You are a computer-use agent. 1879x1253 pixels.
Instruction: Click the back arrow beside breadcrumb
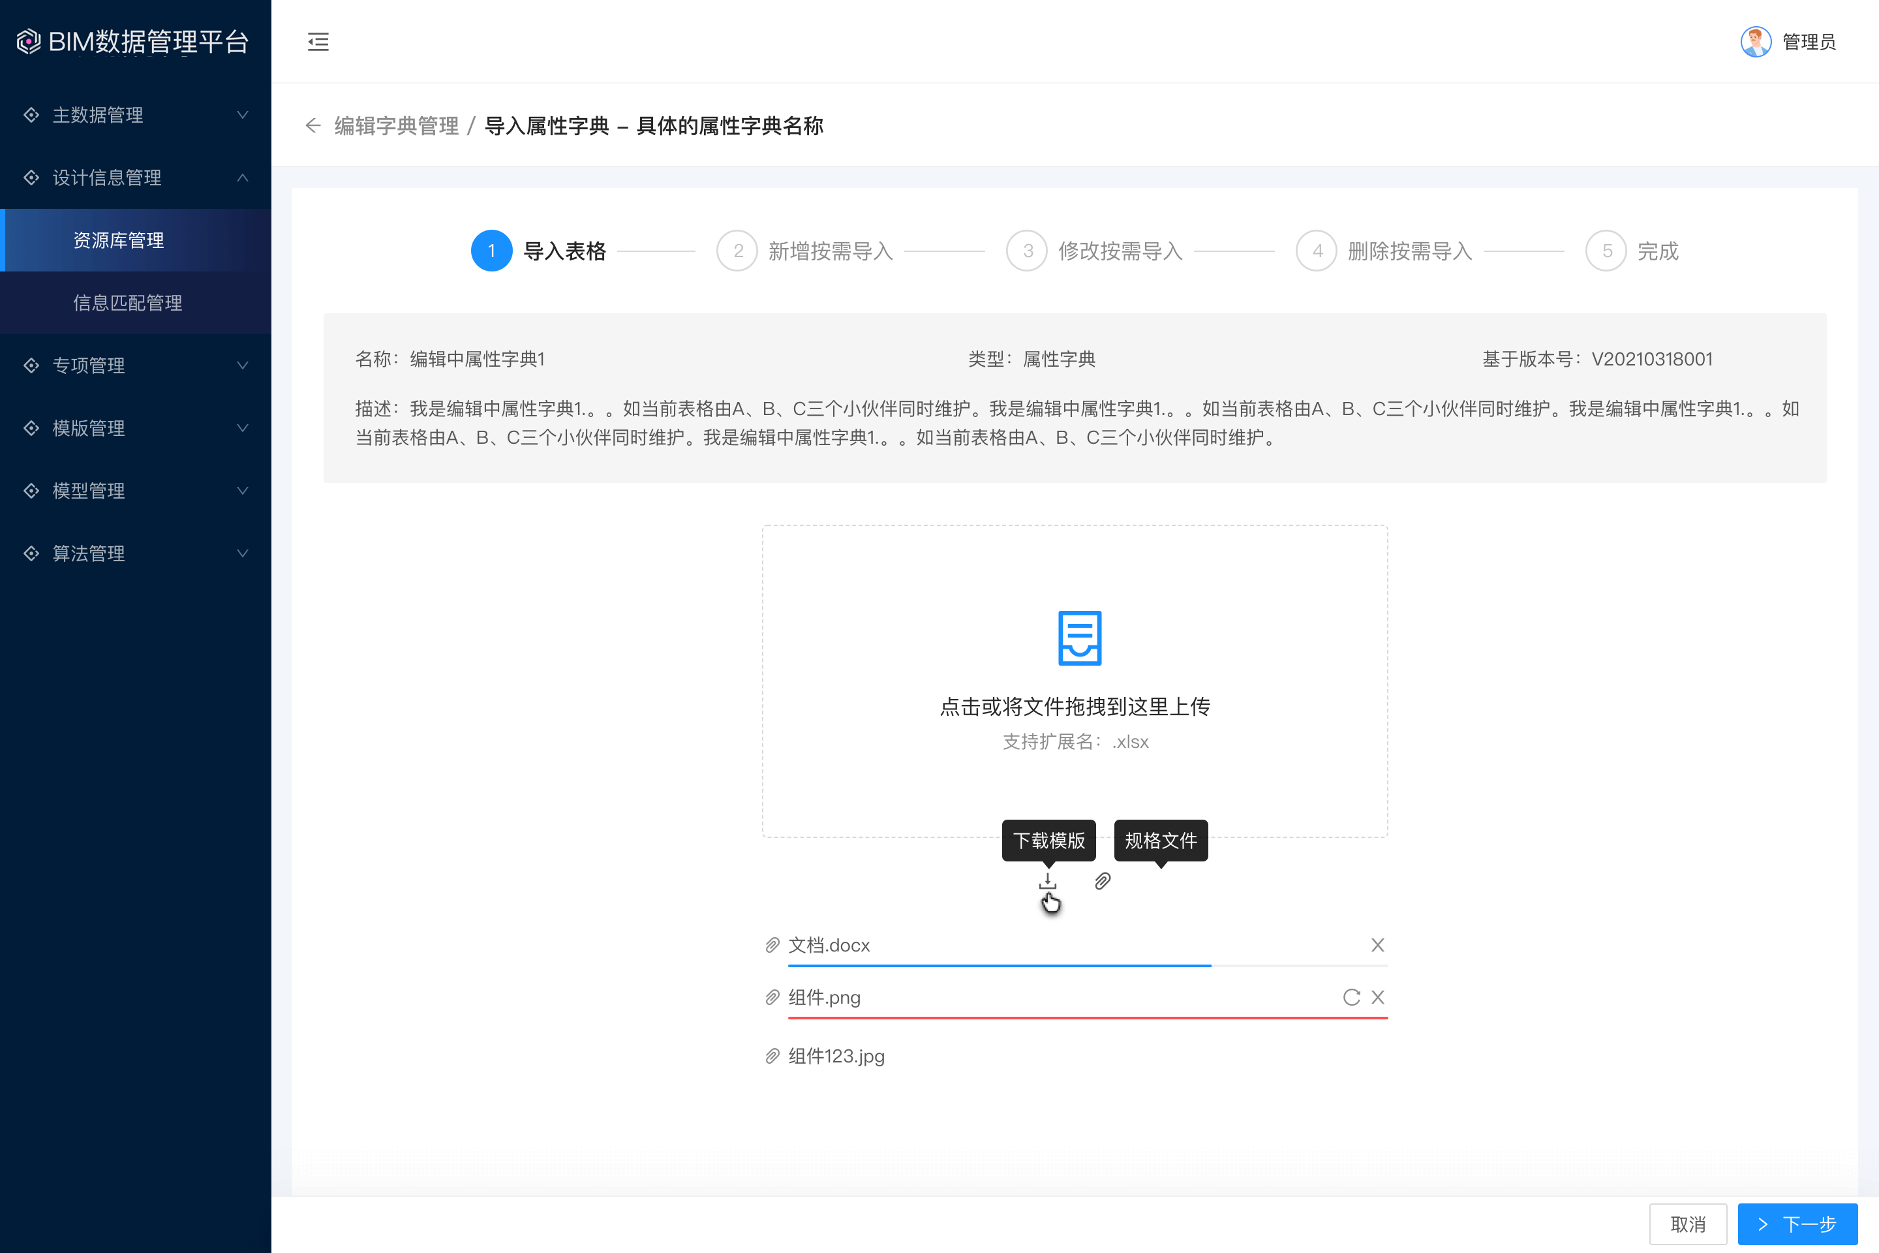(x=313, y=125)
